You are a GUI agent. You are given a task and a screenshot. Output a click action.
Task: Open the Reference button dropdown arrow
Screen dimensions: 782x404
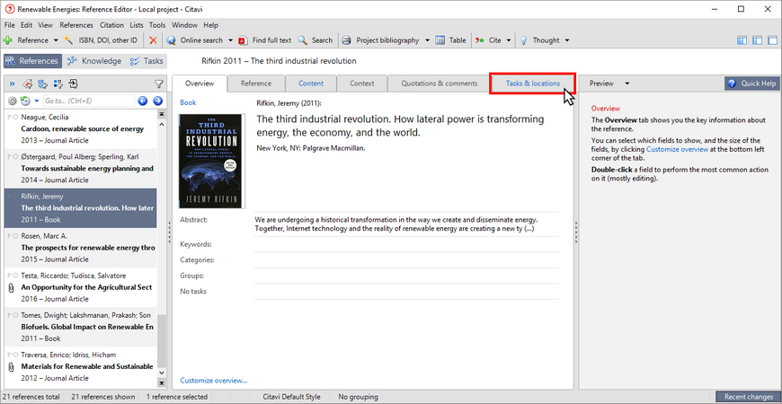(56, 40)
